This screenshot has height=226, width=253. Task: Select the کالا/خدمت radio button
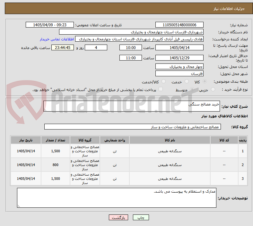coord(164,81)
